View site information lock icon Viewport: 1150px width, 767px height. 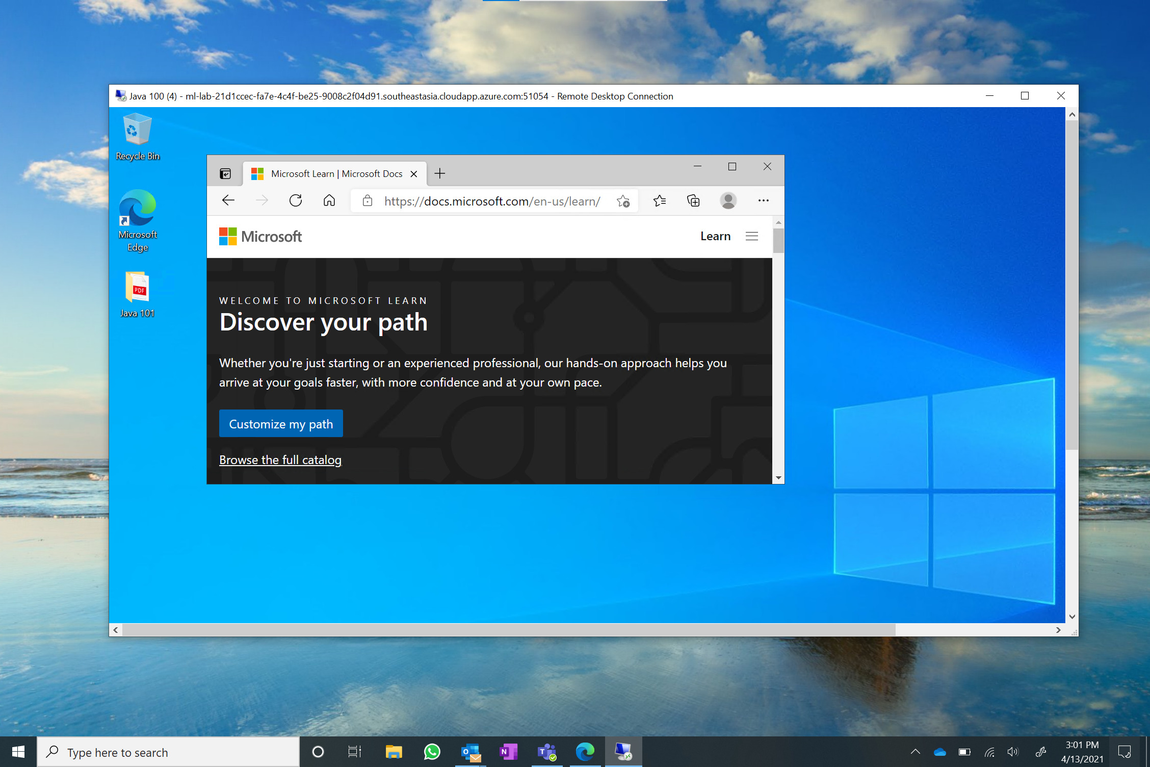click(x=367, y=200)
